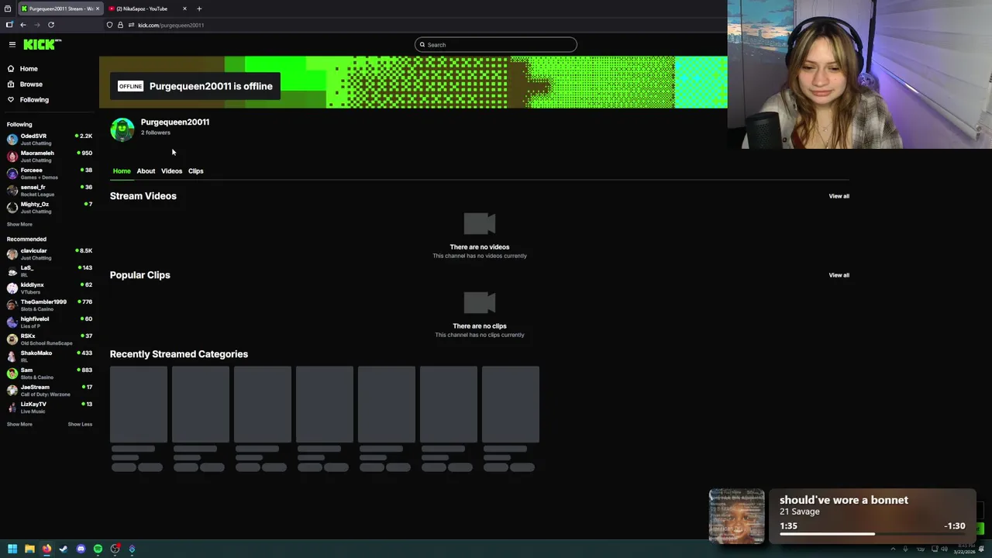Expand Show More under Recommended list
The height and width of the screenshot is (558, 992).
(x=19, y=425)
